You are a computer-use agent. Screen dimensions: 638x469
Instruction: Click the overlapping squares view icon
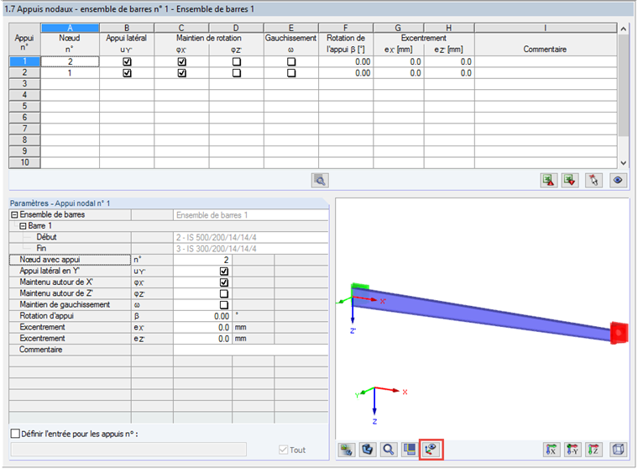pos(410,450)
